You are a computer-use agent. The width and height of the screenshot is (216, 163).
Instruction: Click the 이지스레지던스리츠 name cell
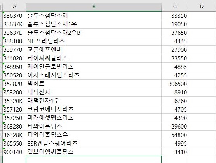94,75
